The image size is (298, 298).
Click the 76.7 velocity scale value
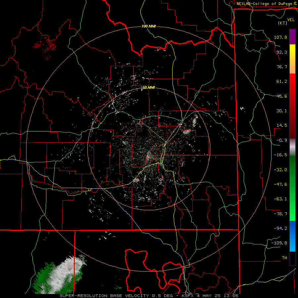[x=282, y=67]
